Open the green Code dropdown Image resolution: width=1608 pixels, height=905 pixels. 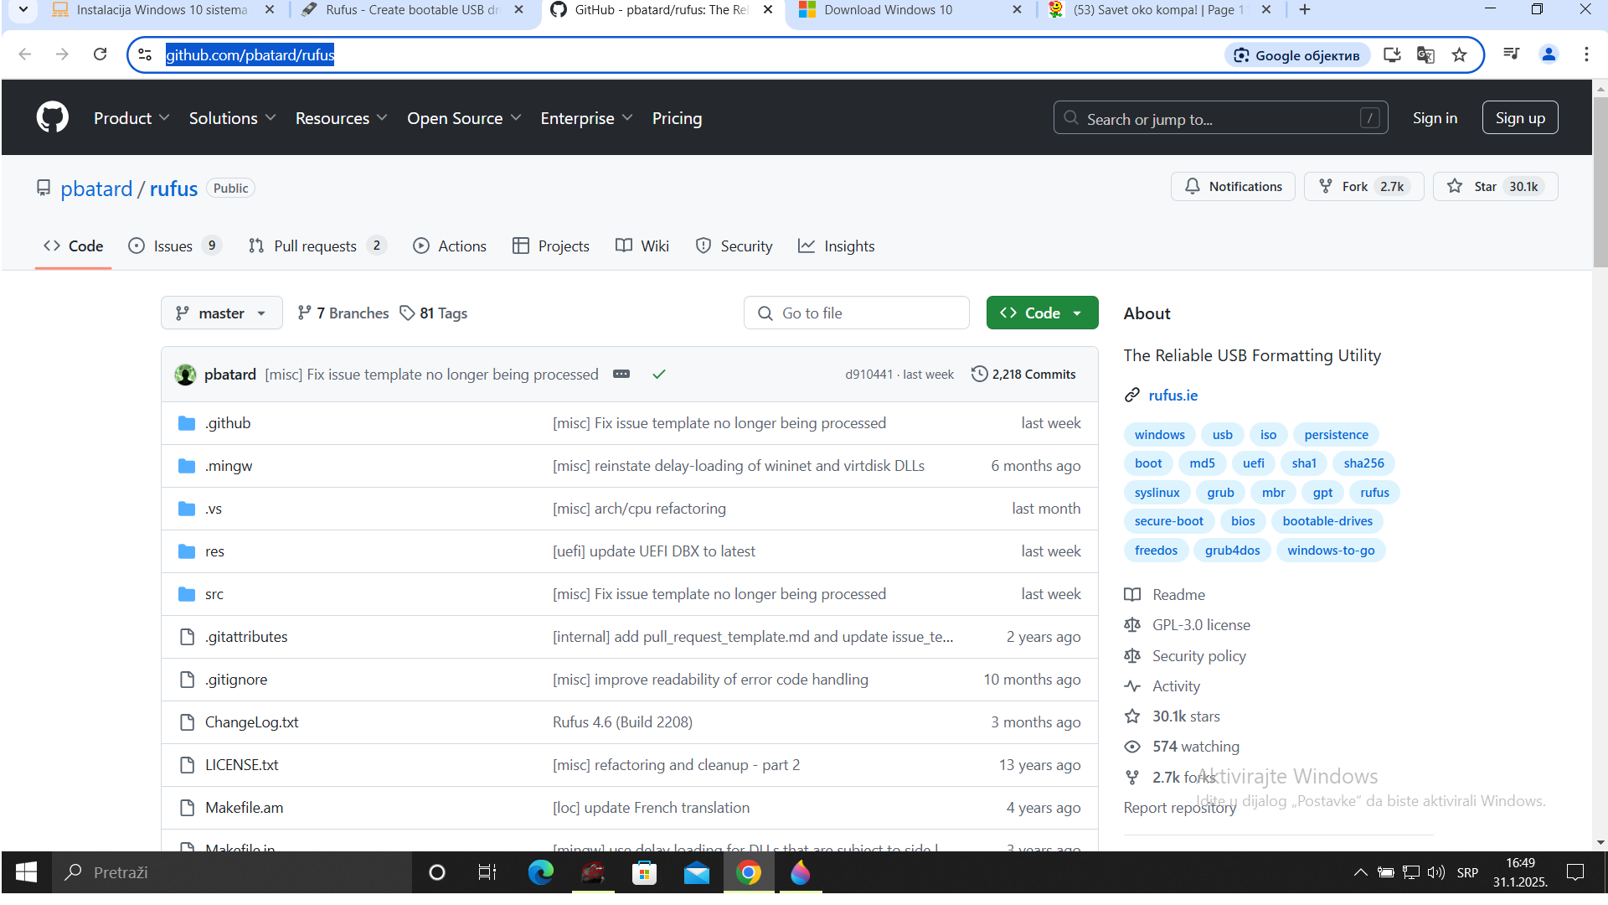[1042, 313]
